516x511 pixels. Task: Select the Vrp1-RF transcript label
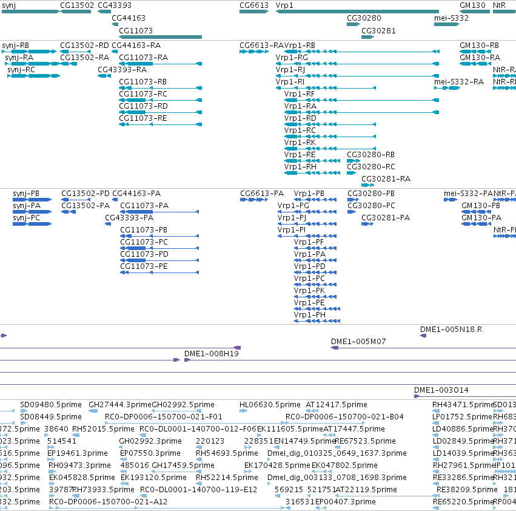click(x=300, y=94)
